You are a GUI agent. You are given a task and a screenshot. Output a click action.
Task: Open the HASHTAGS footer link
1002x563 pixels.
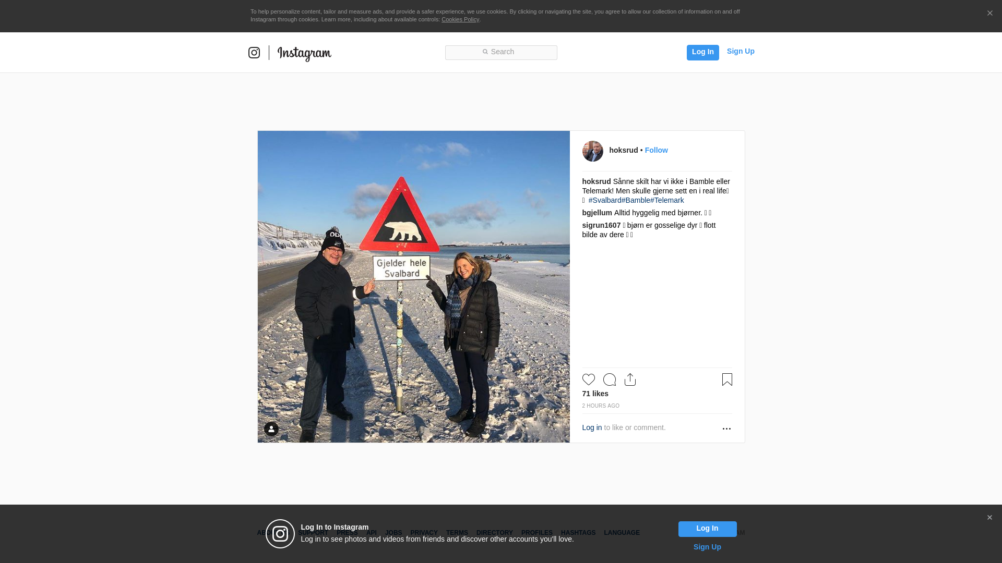(578, 533)
